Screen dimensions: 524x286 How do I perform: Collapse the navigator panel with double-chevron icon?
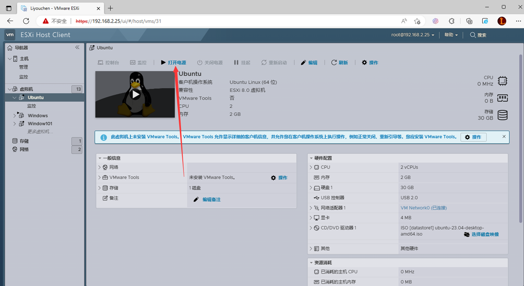tap(77, 47)
